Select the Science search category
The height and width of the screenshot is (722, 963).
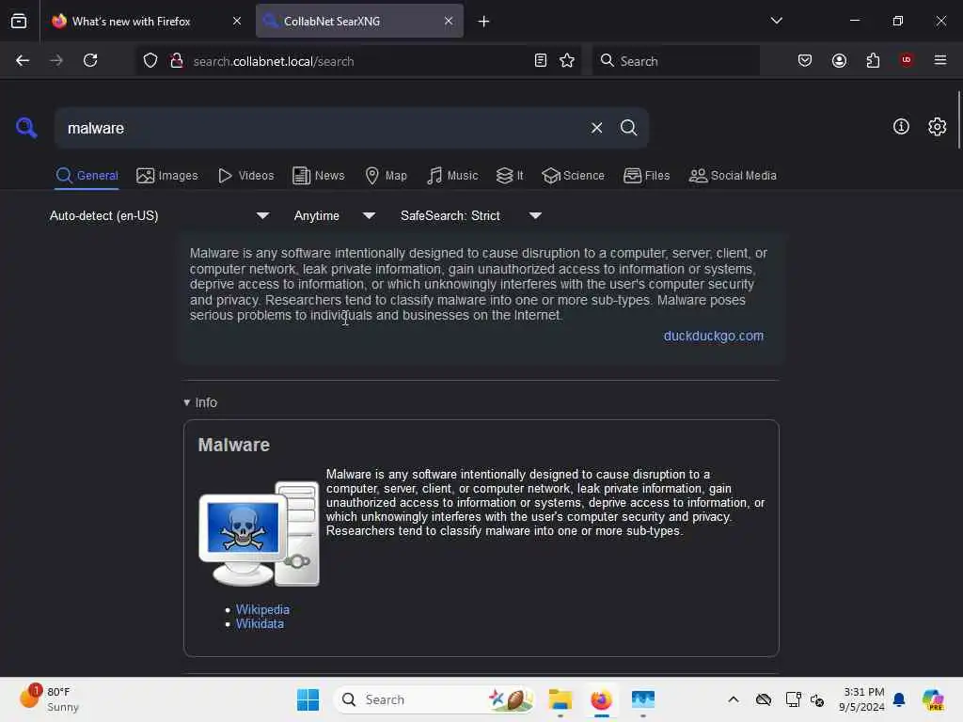573,176
